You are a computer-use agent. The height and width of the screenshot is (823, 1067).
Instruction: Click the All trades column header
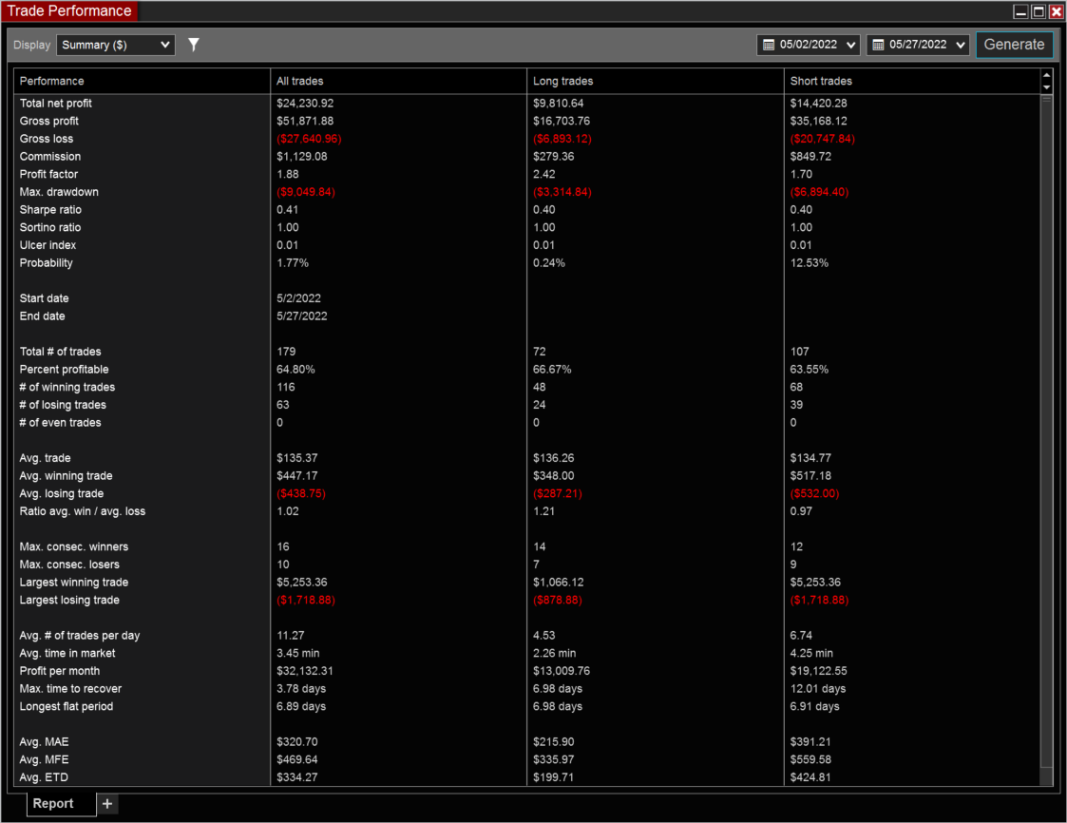click(398, 81)
